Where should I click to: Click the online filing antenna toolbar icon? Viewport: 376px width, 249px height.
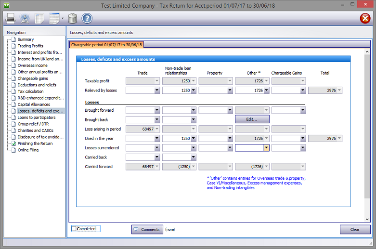[x=25, y=18]
